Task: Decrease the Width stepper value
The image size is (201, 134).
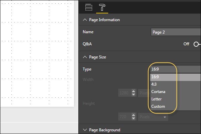Action: coord(133,94)
